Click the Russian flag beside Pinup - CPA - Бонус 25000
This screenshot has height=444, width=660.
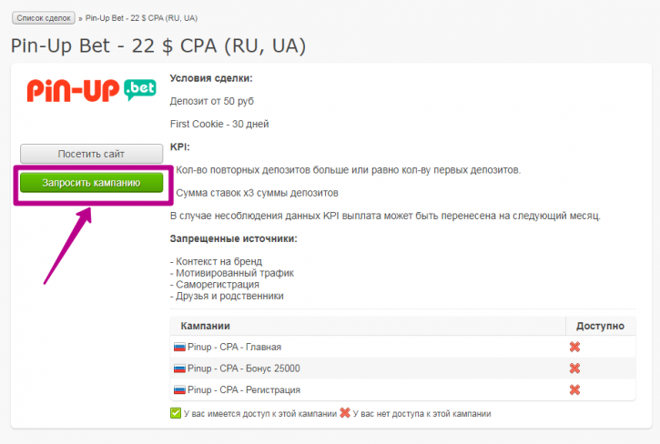click(x=179, y=368)
